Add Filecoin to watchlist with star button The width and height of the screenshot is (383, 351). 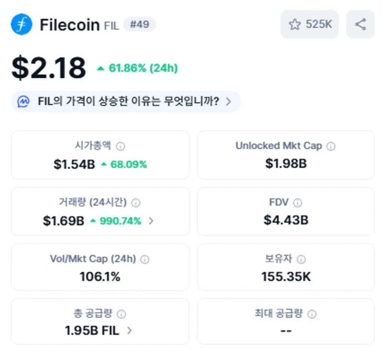(310, 24)
